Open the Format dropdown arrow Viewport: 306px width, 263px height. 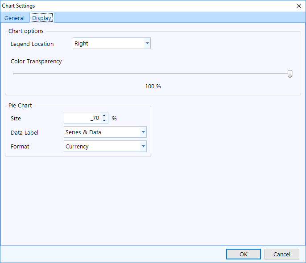(143, 146)
